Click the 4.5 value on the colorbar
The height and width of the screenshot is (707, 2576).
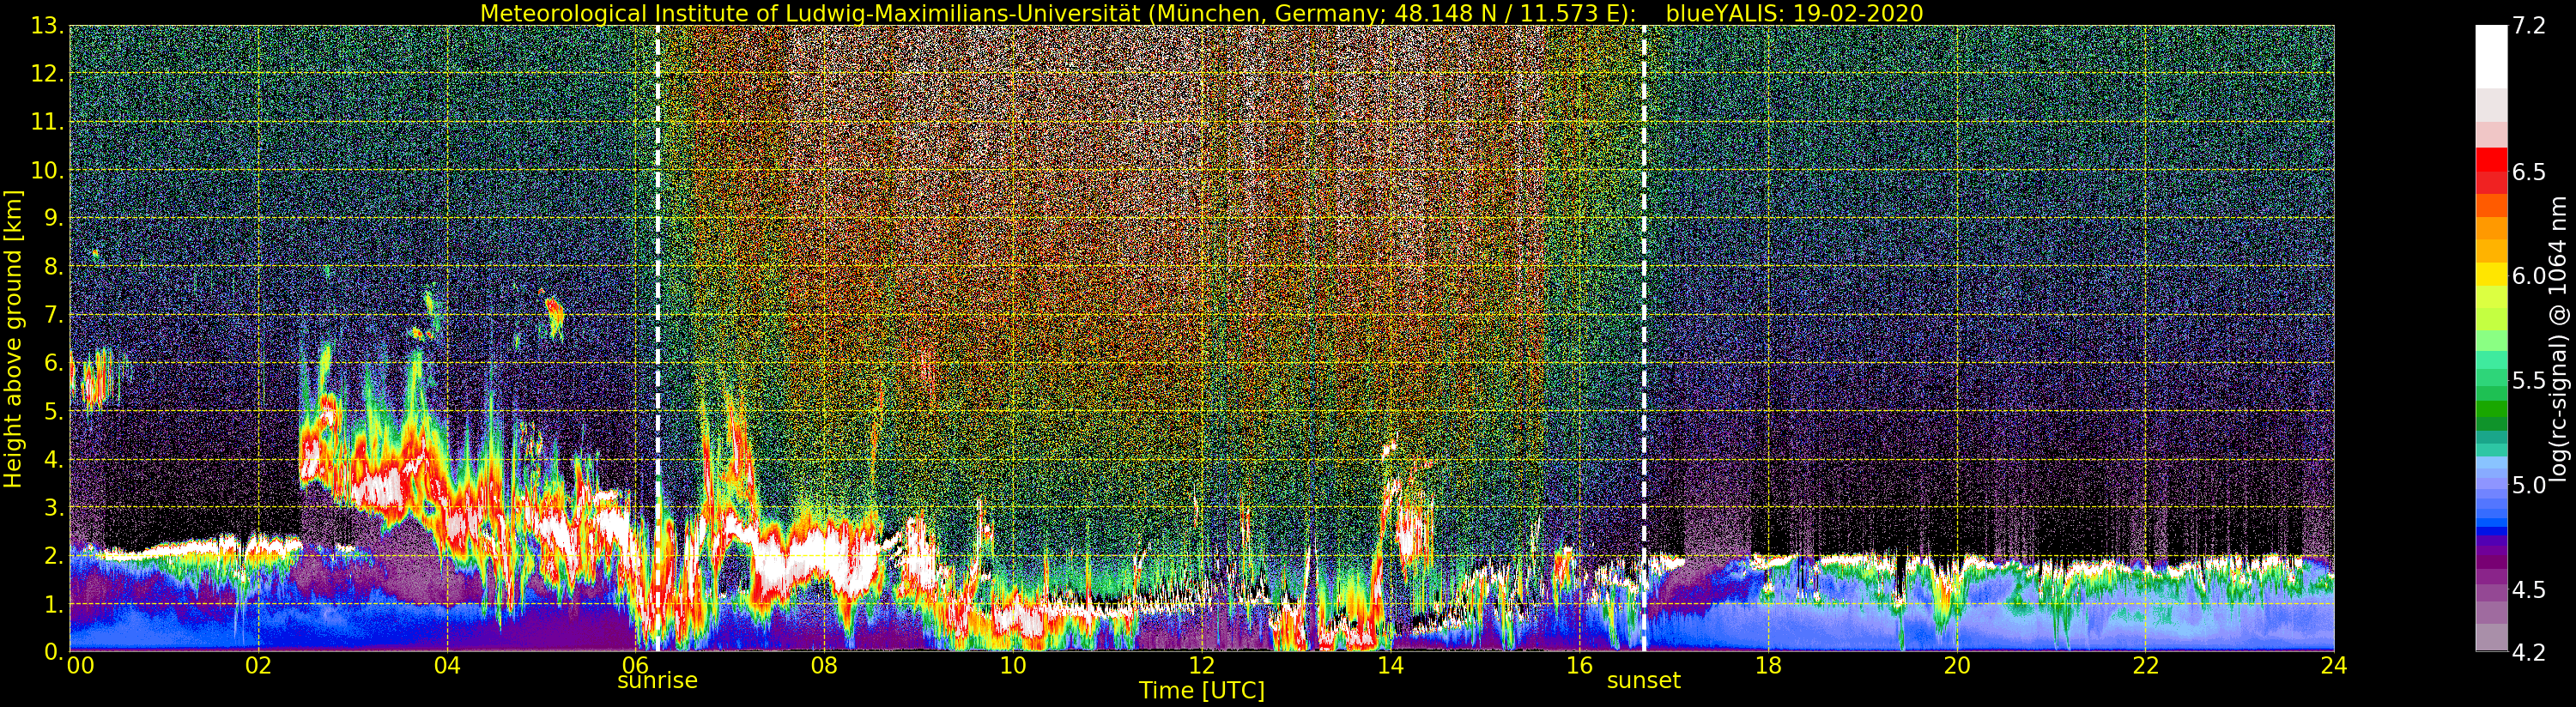pyautogui.click(x=2529, y=590)
